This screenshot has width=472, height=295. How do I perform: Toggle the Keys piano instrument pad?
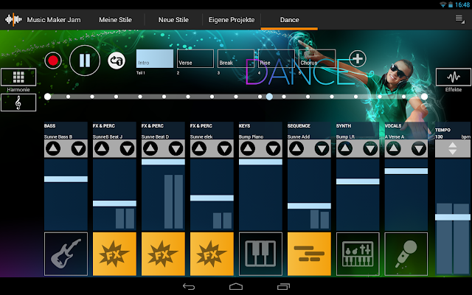(260, 254)
